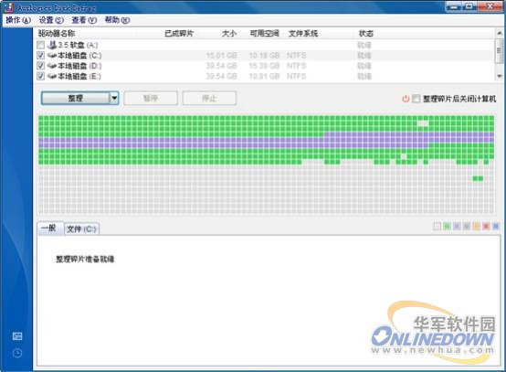Uncheck the local disk (D:) checkbox
Viewport: 506px width, 372px height.
pos(41,66)
